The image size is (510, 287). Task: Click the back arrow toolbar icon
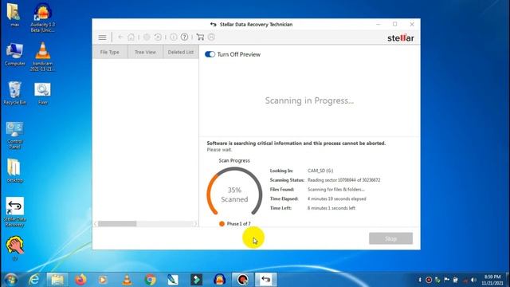120,37
